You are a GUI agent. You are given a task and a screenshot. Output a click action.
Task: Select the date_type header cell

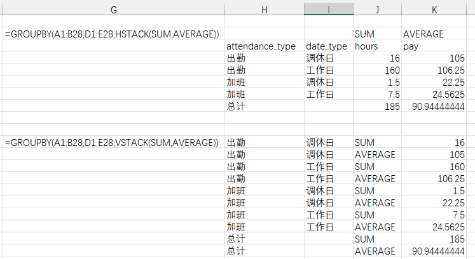tap(328, 46)
